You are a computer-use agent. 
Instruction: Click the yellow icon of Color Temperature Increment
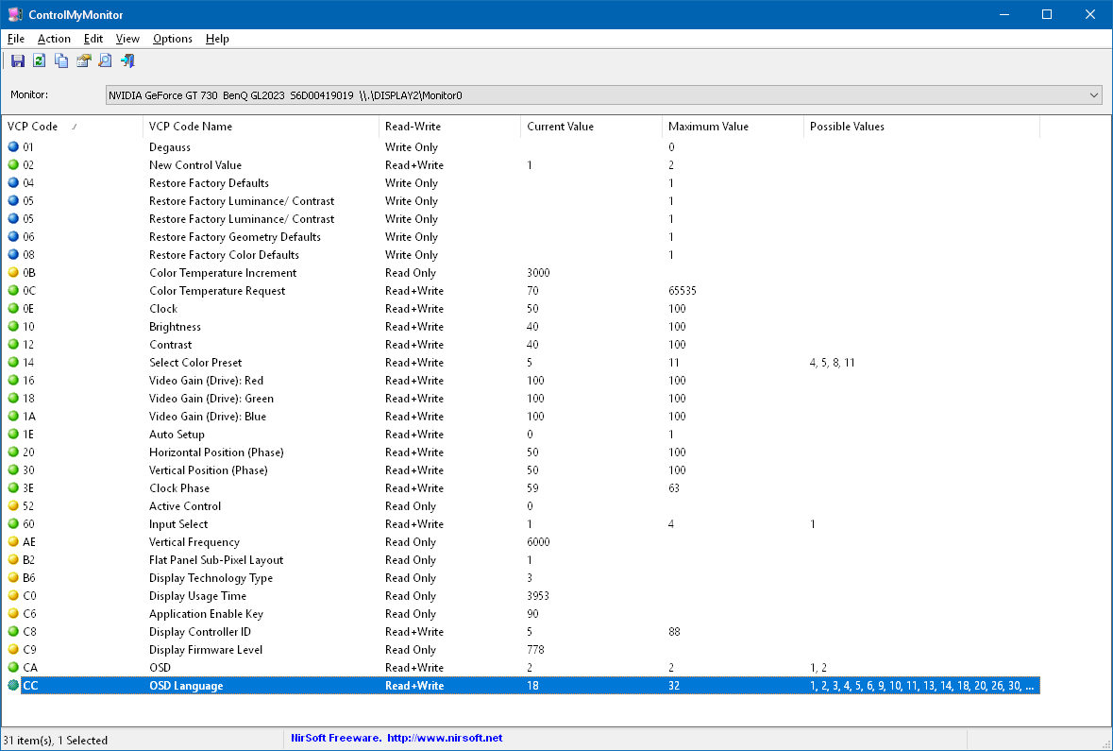[13, 273]
